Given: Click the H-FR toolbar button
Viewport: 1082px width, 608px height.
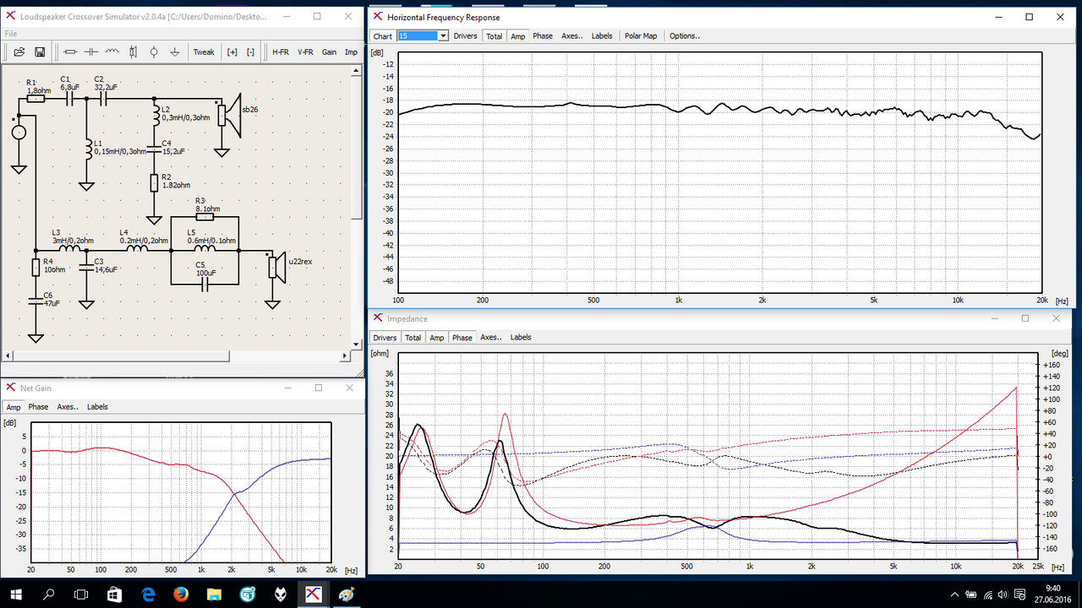Looking at the screenshot, I should tap(281, 52).
